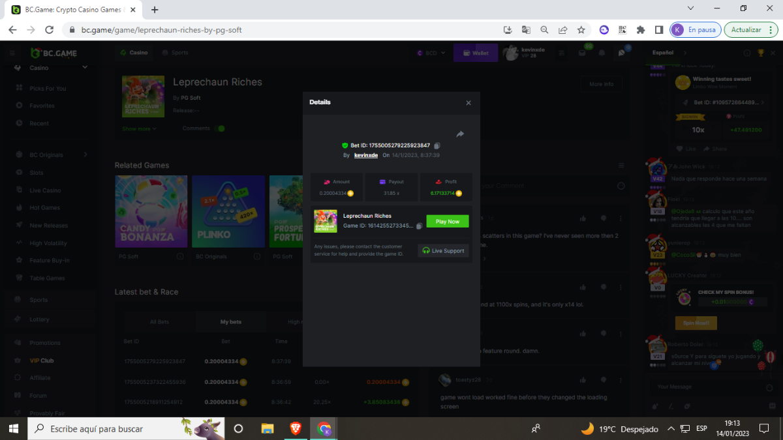This screenshot has height=440, width=783.
Task: Copy the Bet ID using copy icon
Action: pos(437,145)
